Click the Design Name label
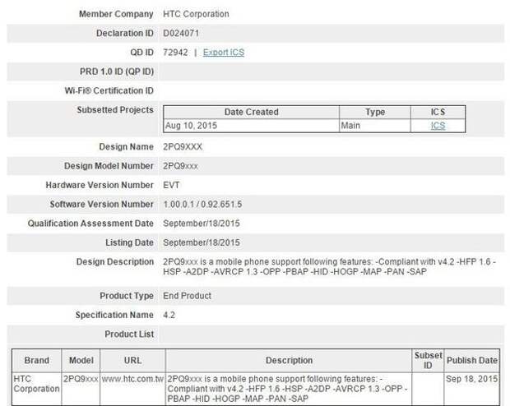This screenshot has height=406, width=510. 126,147
